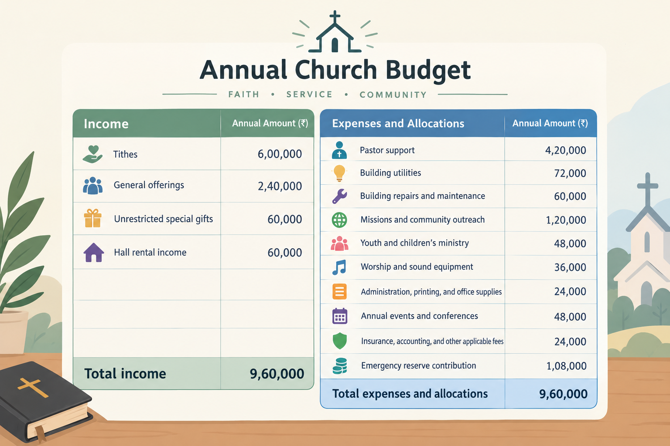670x446 pixels.
Task: Click the General offerings people icon
Action: 93,186
